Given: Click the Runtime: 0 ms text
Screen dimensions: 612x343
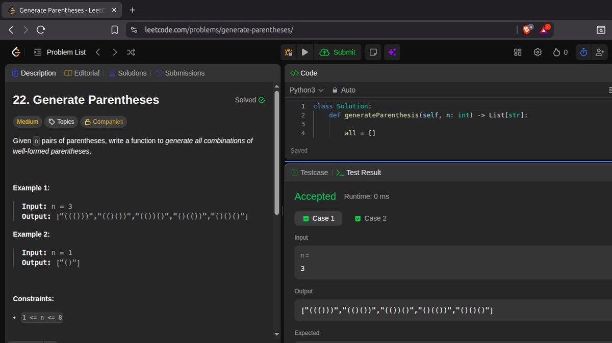Looking at the screenshot, I should tap(366, 196).
